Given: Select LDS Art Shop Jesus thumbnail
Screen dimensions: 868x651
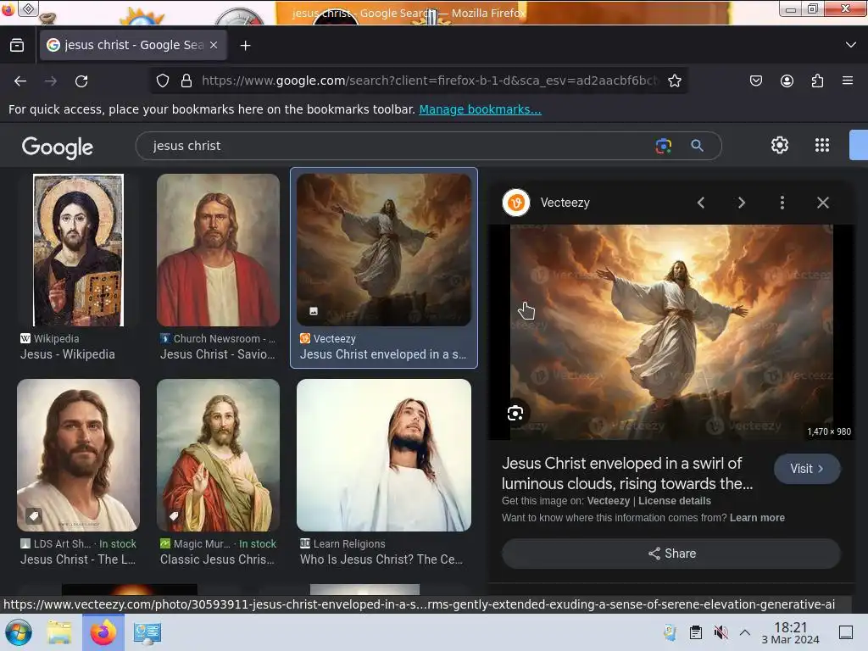Looking at the screenshot, I should pyautogui.click(x=78, y=455).
